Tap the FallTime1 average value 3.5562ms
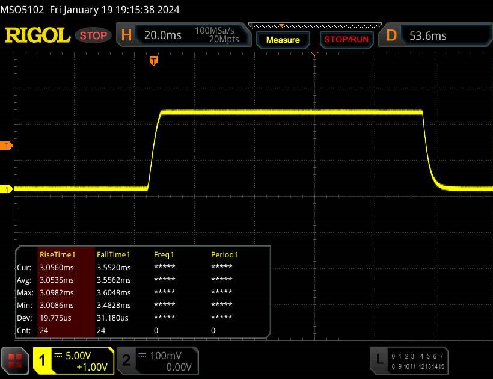This screenshot has height=379, width=493. pyautogui.click(x=114, y=280)
